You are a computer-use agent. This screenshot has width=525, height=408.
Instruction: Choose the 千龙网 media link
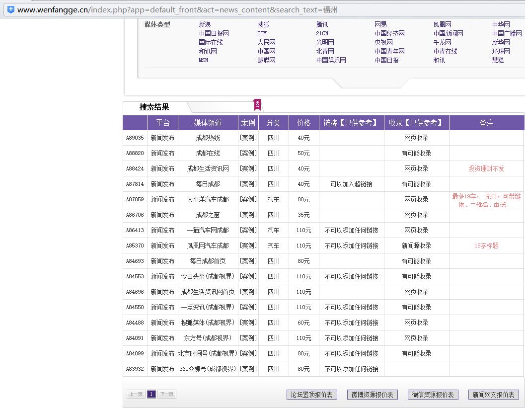(x=442, y=43)
